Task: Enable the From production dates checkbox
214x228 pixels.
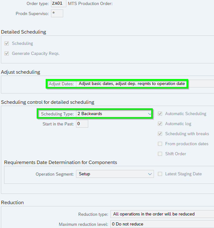Action: 160,144
